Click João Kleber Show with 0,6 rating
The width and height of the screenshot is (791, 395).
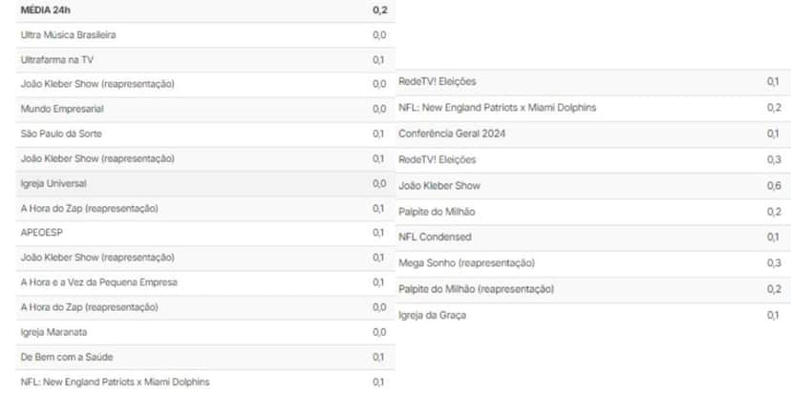tap(593, 186)
